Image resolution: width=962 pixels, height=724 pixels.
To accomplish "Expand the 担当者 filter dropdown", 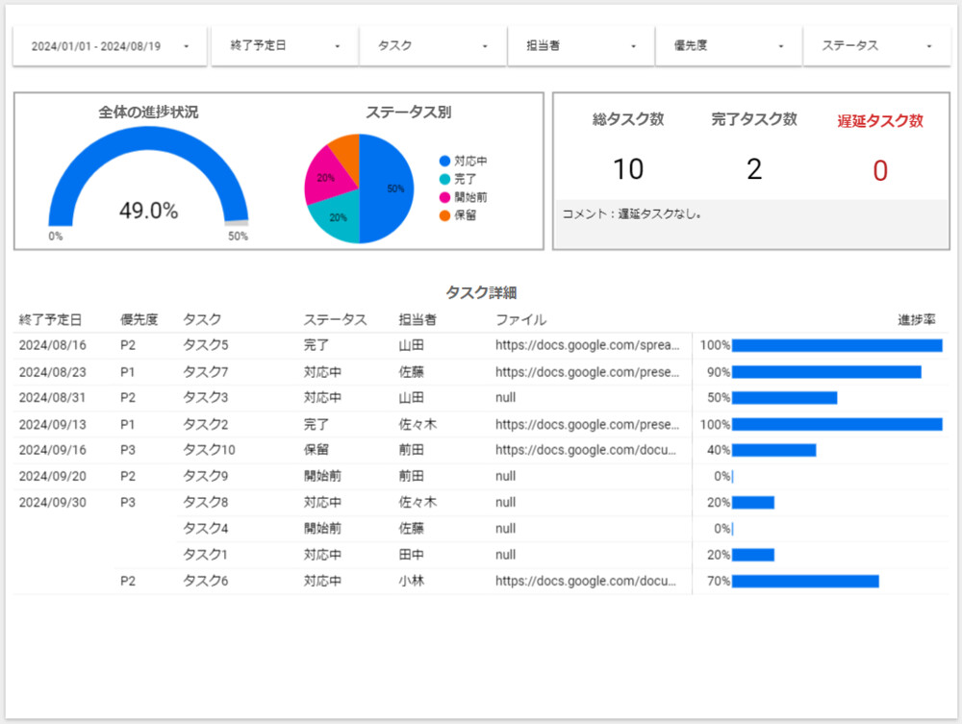I will [581, 46].
